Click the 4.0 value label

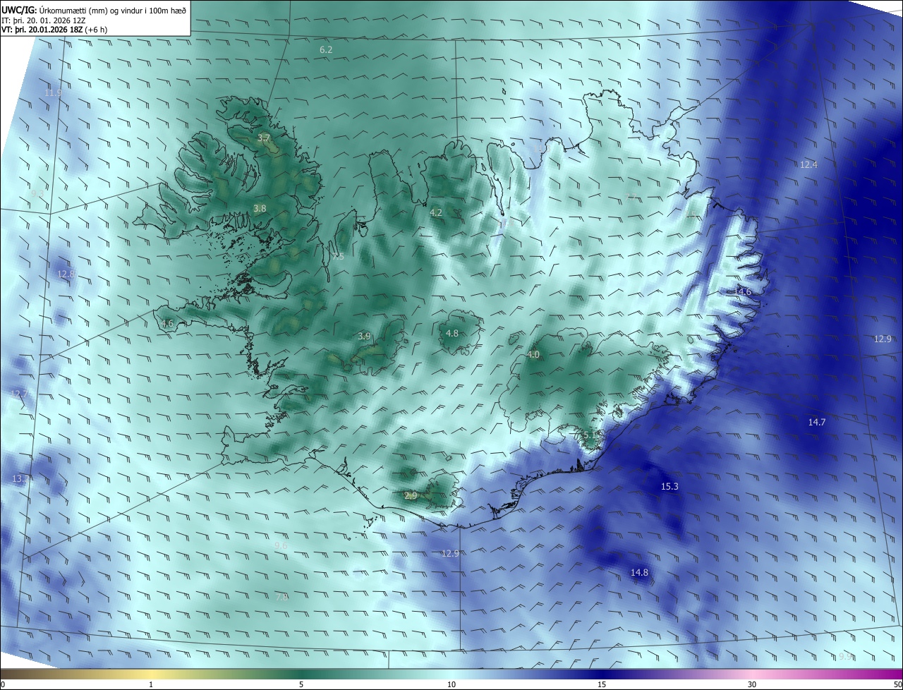pyautogui.click(x=533, y=354)
